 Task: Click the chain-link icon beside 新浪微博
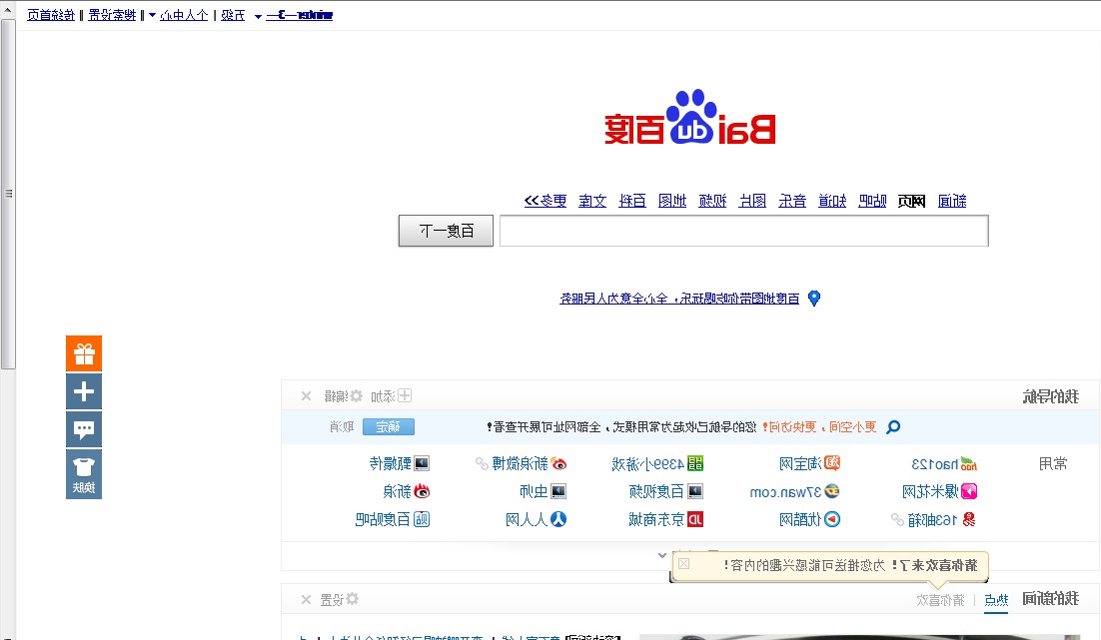(x=482, y=464)
